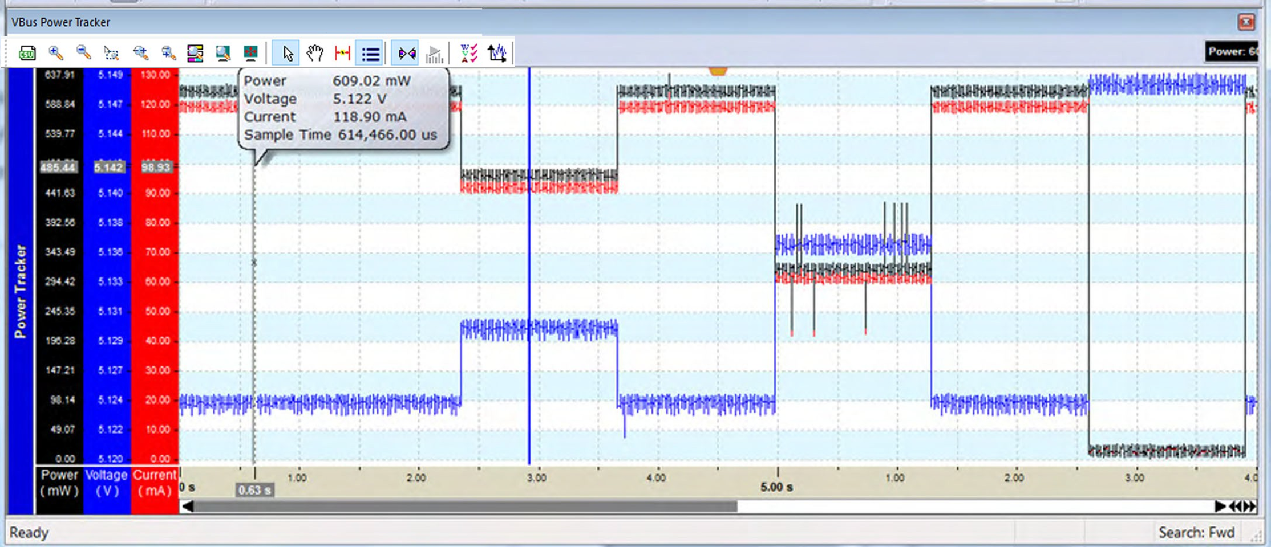Select the pointer cursor tool
The width and height of the screenshot is (1271, 547).
point(286,54)
